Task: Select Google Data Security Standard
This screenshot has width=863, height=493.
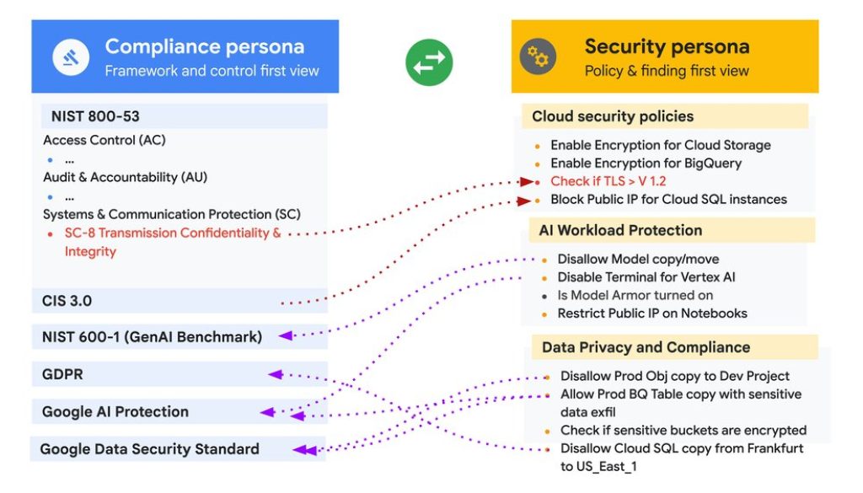Action: tap(150, 449)
